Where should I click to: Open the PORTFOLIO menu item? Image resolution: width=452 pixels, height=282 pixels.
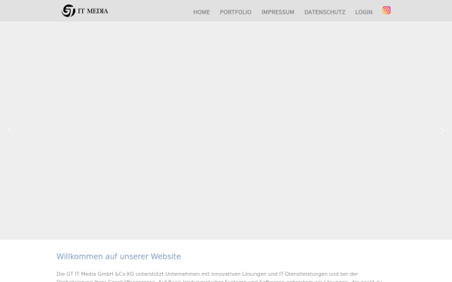(236, 12)
